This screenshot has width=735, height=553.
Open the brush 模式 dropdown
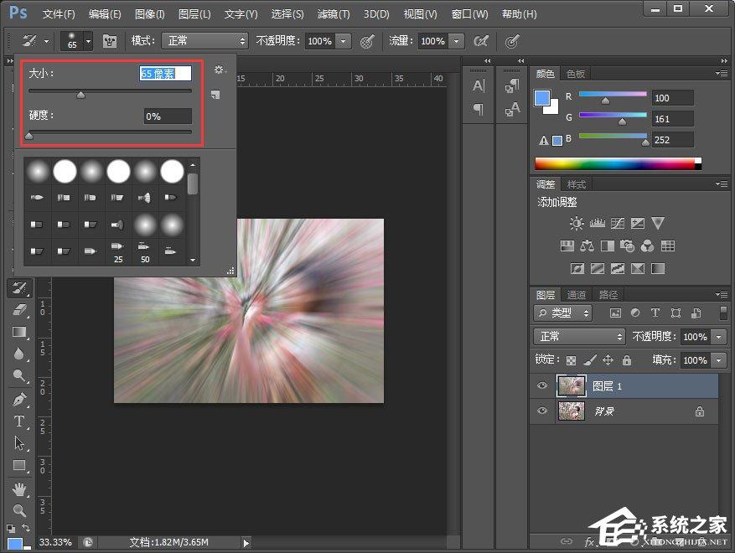[x=205, y=40]
